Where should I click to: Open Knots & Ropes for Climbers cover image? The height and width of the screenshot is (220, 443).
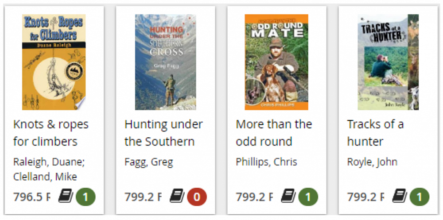(54, 62)
